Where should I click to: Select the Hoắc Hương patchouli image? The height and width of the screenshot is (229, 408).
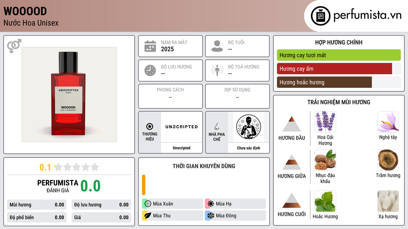[325, 201]
